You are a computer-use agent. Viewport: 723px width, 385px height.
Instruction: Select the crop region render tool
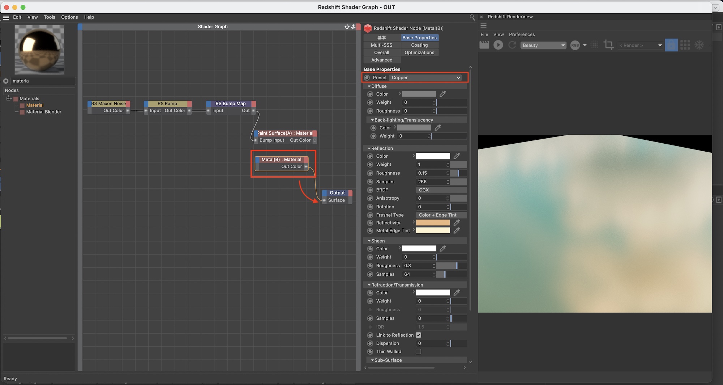(x=608, y=45)
